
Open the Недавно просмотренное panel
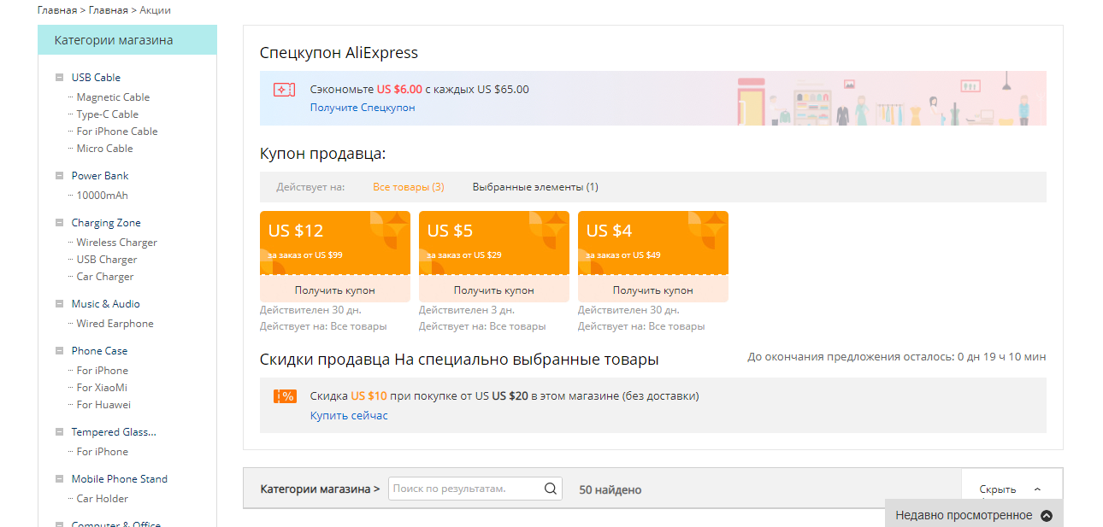[974, 515]
